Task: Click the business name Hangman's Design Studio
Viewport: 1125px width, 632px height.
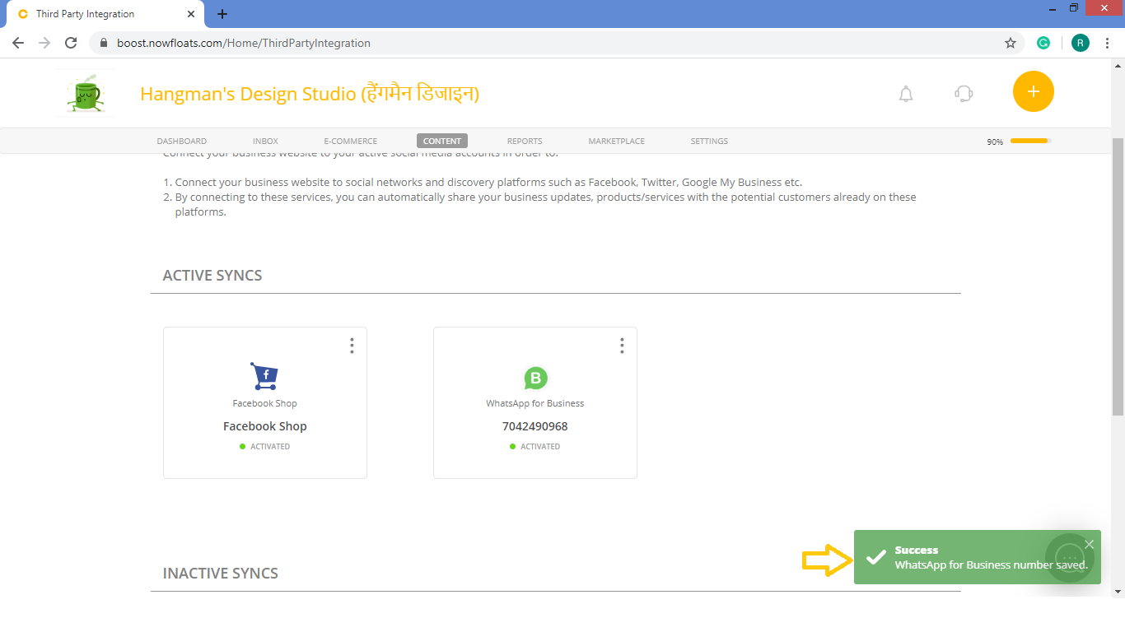Action: [x=310, y=94]
